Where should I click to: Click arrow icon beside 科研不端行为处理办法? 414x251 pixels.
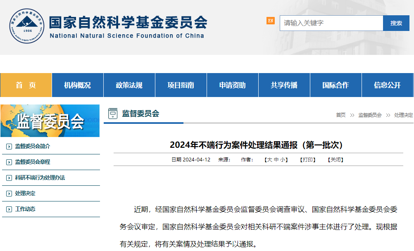(x=9, y=178)
